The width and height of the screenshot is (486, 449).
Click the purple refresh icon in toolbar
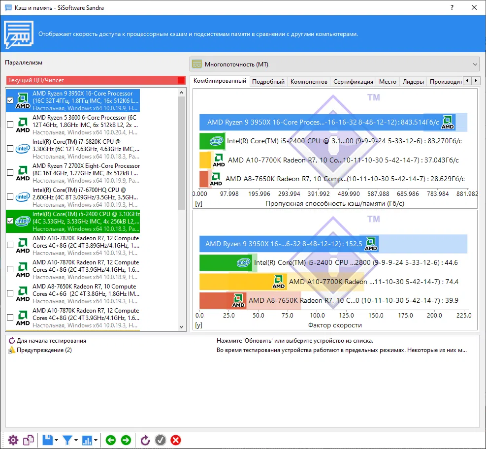(145, 440)
